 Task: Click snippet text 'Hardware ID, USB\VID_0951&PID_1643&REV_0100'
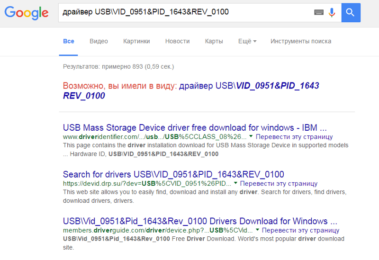[x=144, y=154]
